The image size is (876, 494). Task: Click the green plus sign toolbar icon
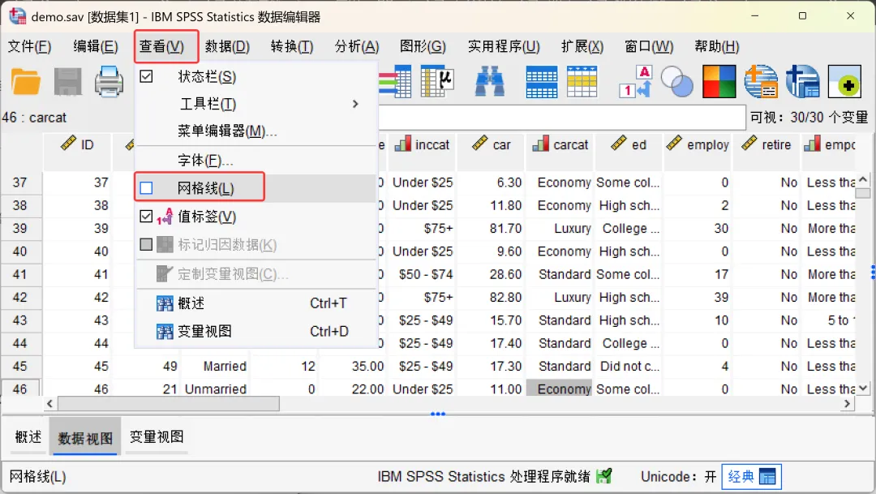pos(844,82)
